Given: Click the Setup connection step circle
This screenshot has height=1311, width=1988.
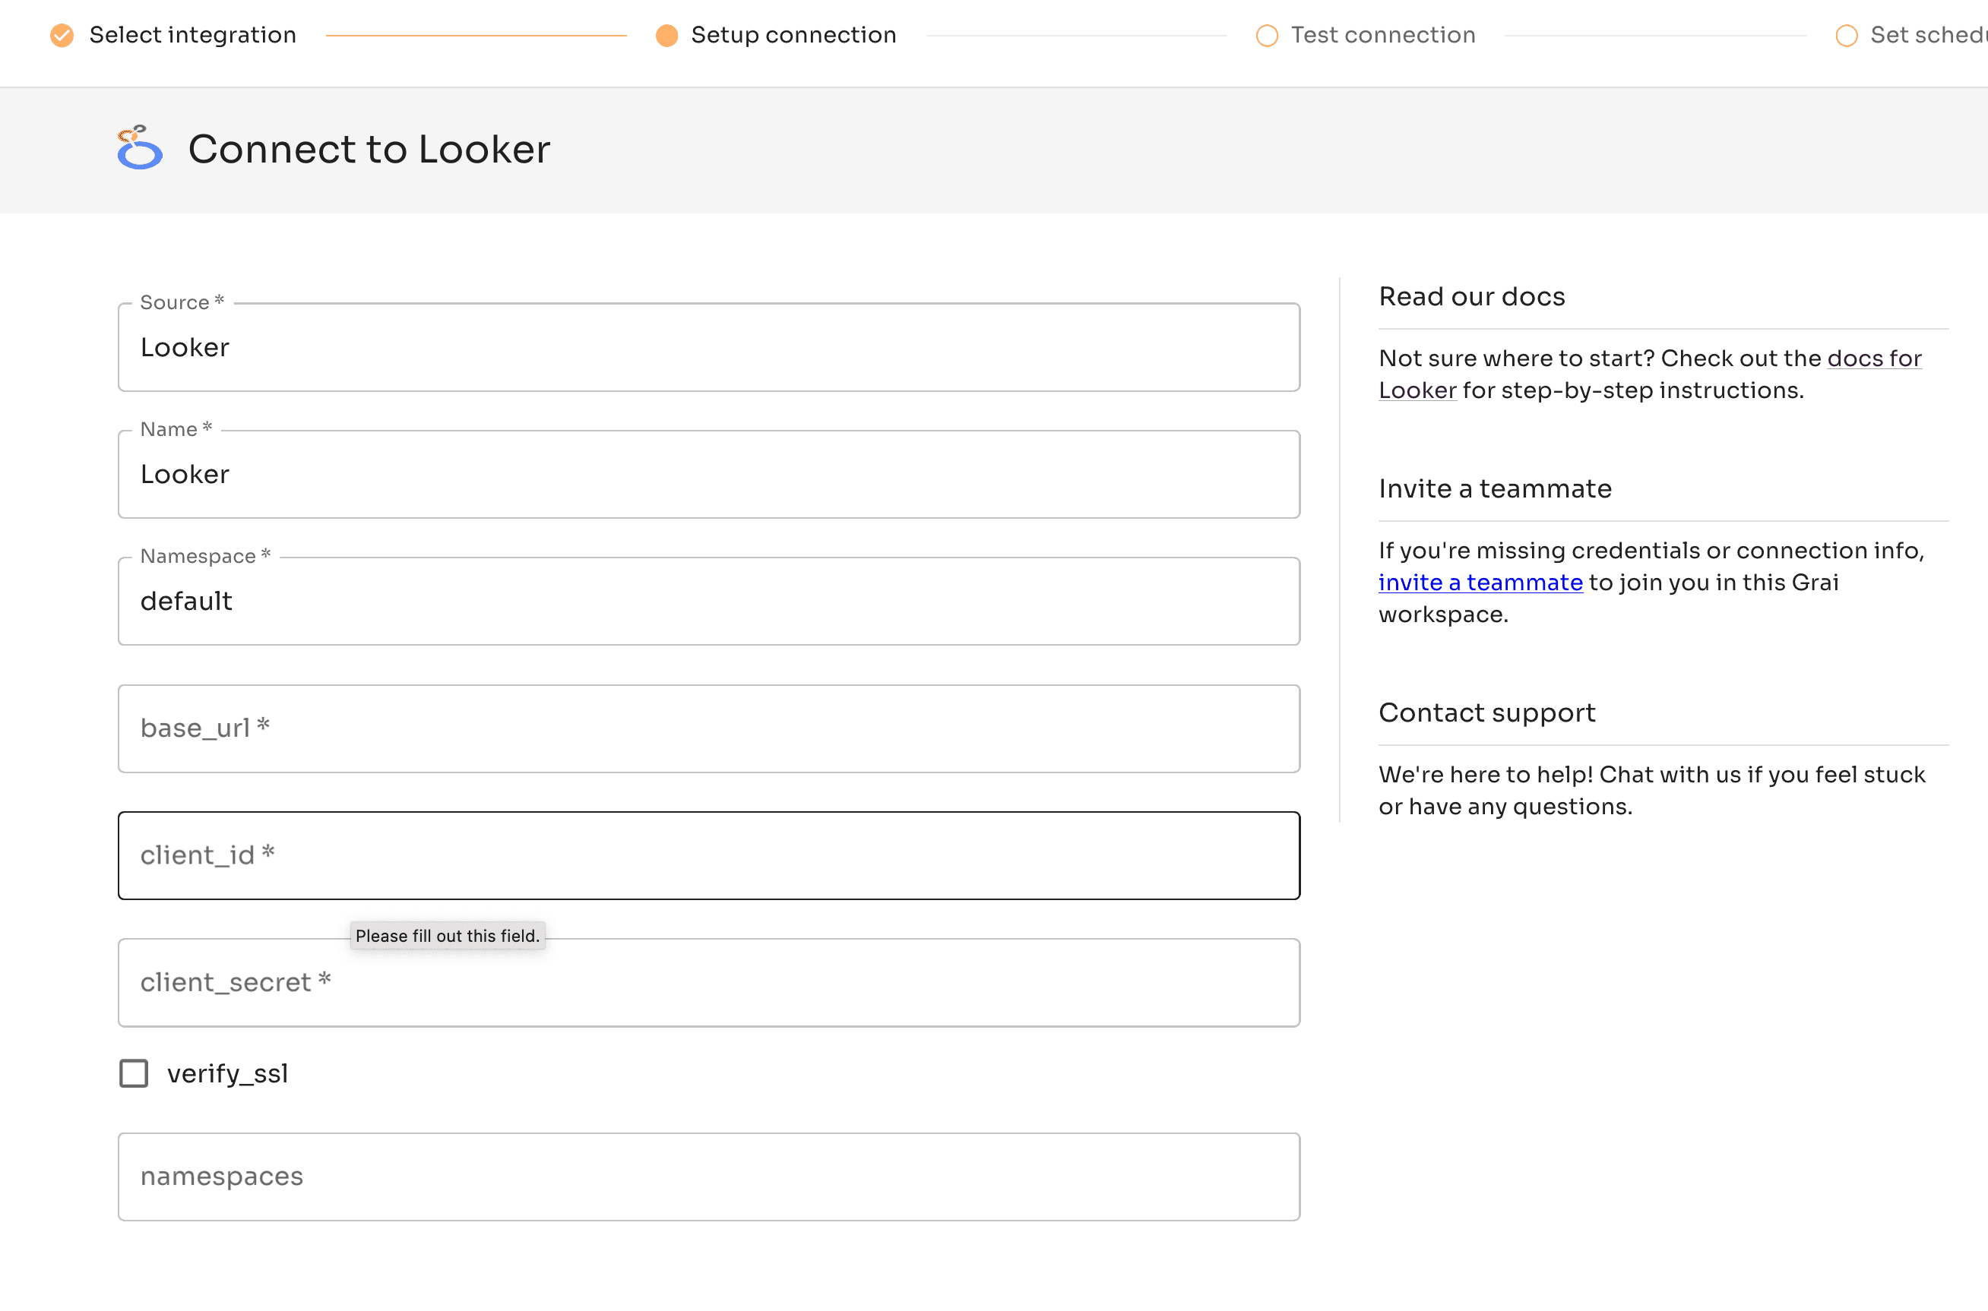Looking at the screenshot, I should 666,35.
